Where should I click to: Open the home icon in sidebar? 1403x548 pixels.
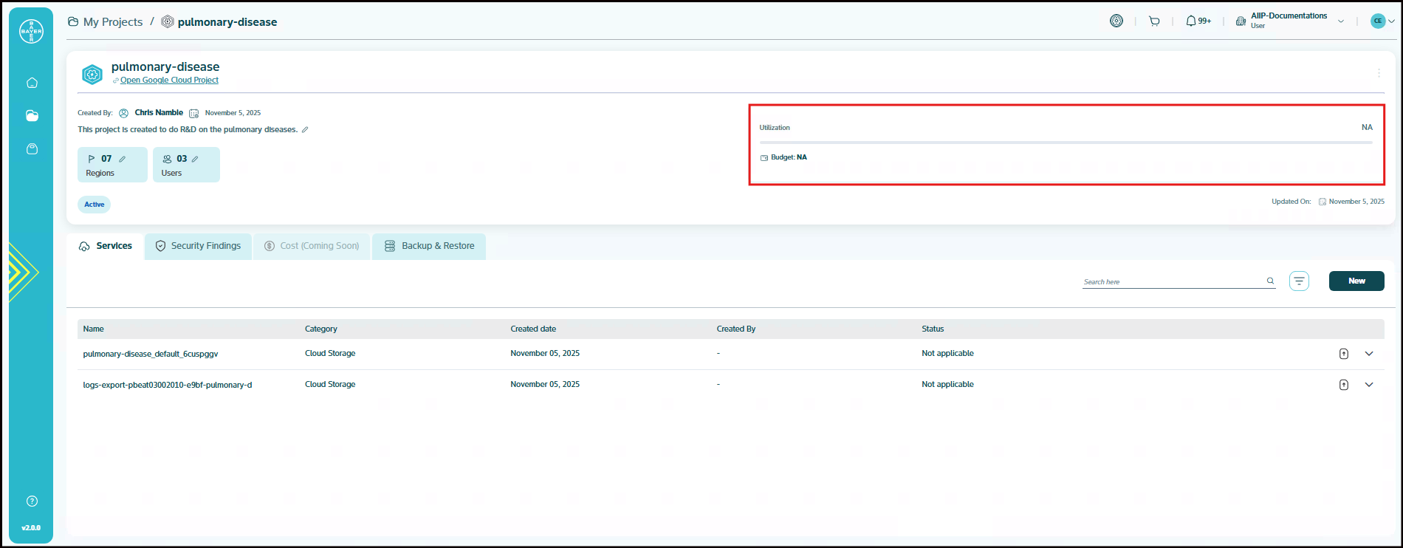[32, 83]
